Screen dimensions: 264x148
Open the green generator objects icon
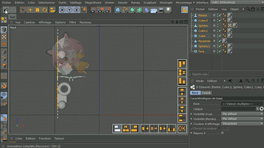click(x=132, y=10)
